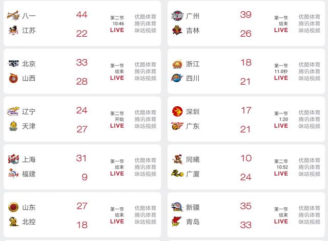
Task: Click the 八一 team logo
Action: coord(13,16)
